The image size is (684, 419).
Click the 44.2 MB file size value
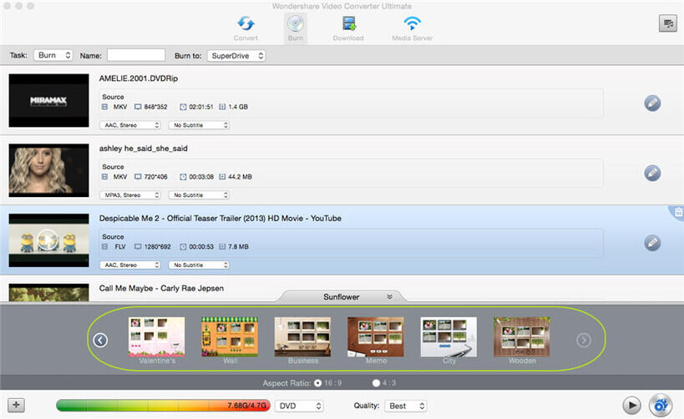[240, 177]
